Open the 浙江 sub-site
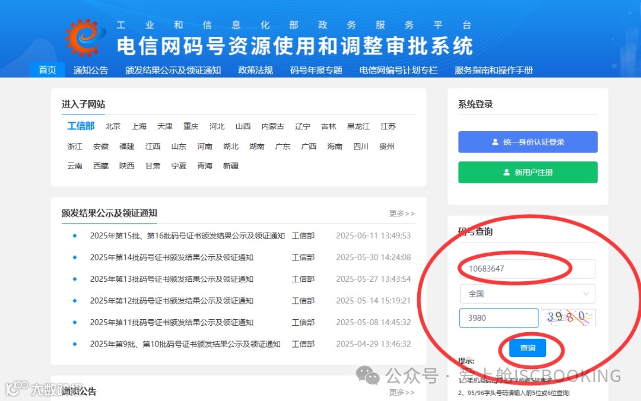 click(x=75, y=147)
